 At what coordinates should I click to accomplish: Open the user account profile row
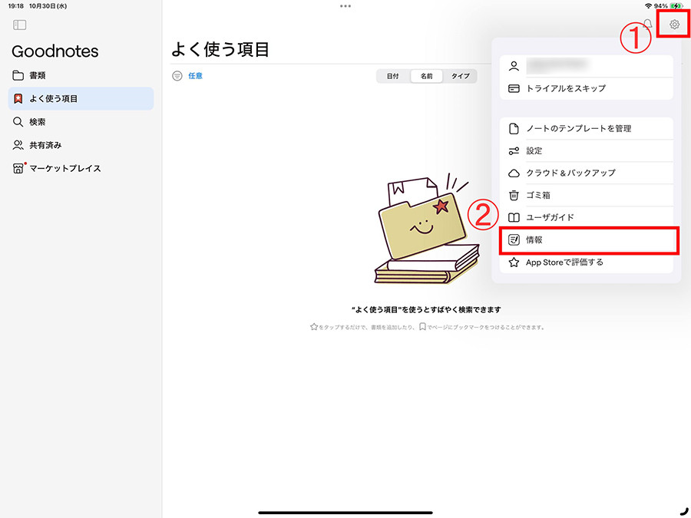point(586,66)
